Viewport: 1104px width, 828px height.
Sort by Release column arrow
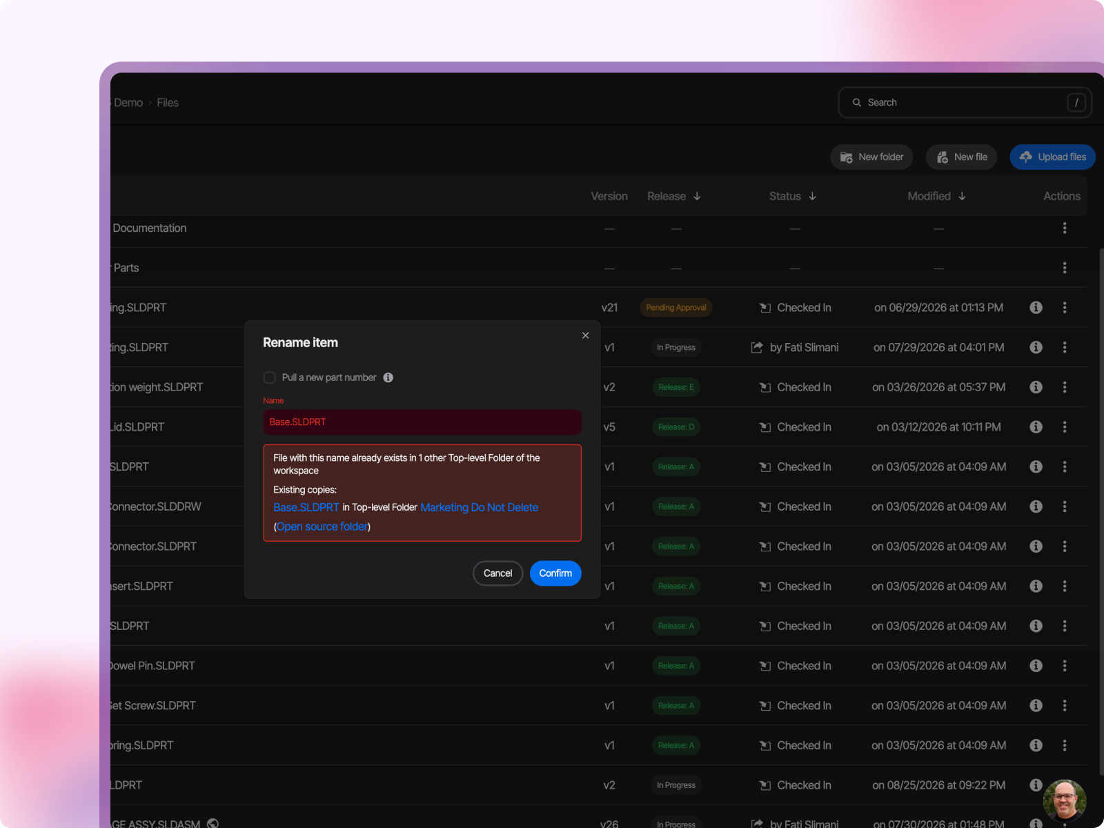697,197
